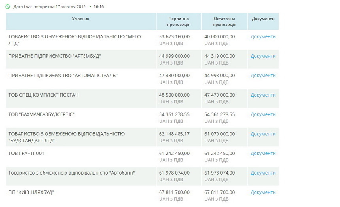Open Документи link for АРТЕМБУД

coord(263,56)
